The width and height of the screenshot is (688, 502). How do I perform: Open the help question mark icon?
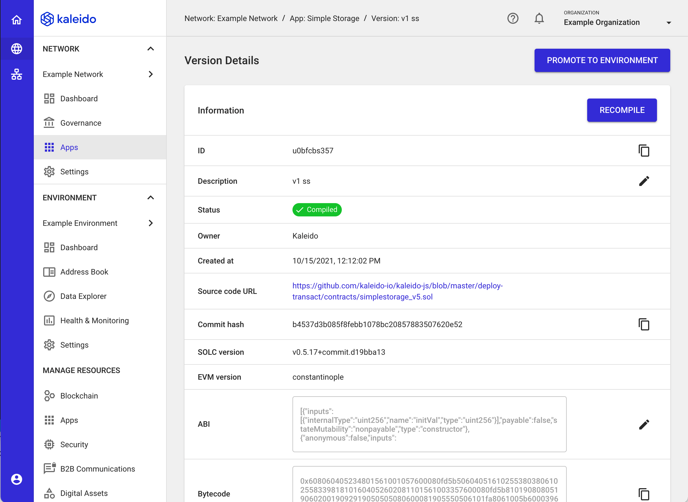click(513, 19)
